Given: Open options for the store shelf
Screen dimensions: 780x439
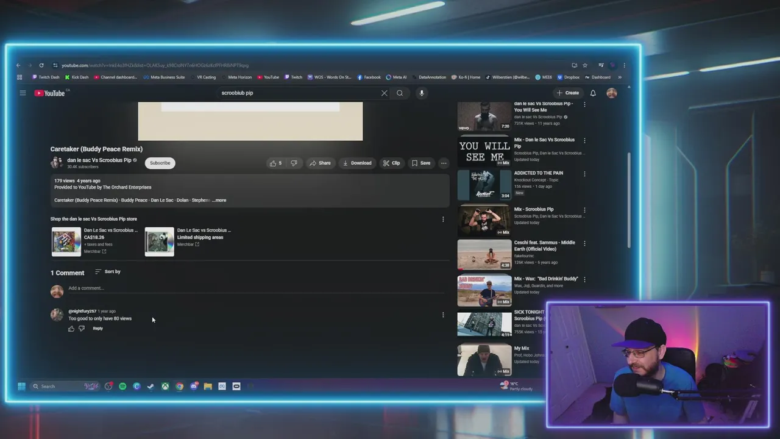Looking at the screenshot, I should pyautogui.click(x=443, y=219).
